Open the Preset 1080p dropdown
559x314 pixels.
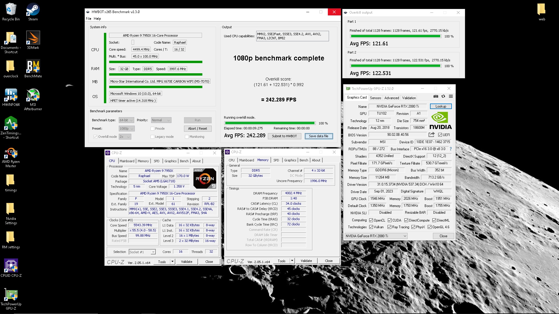127,129
